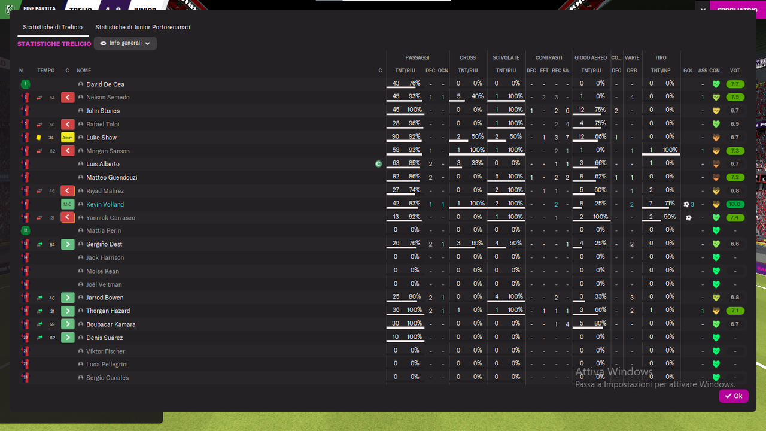This screenshot has width=766, height=431.
Task: Click the PASSAGGI column group header
Action: coord(417,57)
